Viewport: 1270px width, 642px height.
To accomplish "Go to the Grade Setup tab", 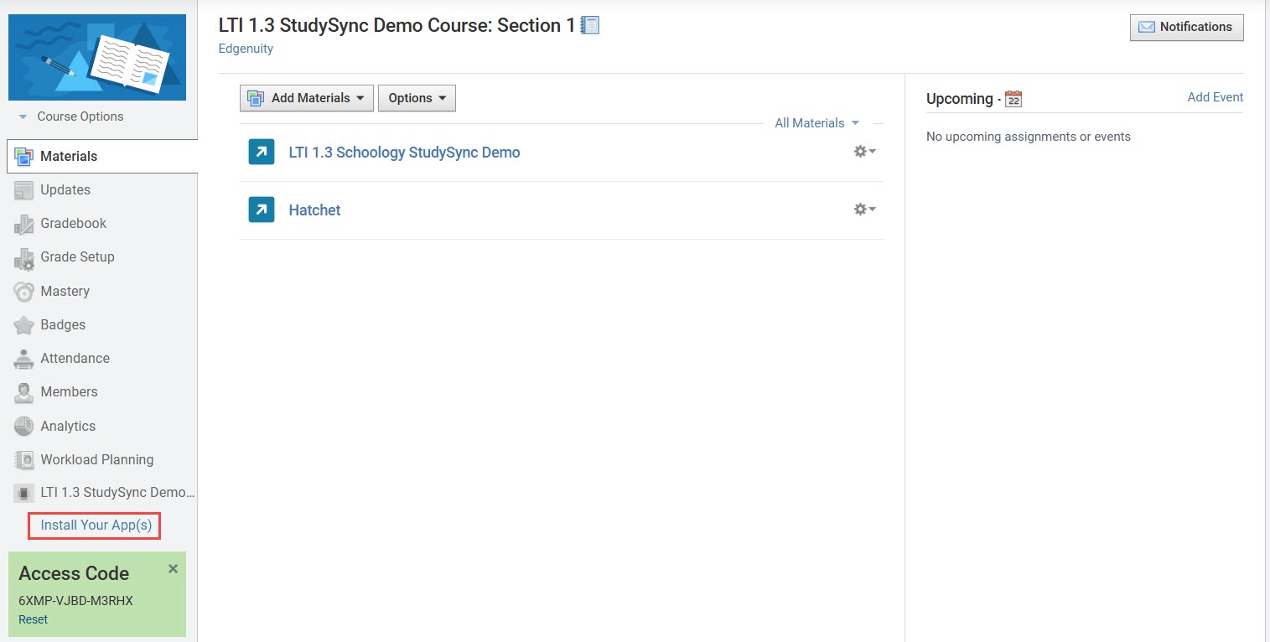I will tap(78, 257).
